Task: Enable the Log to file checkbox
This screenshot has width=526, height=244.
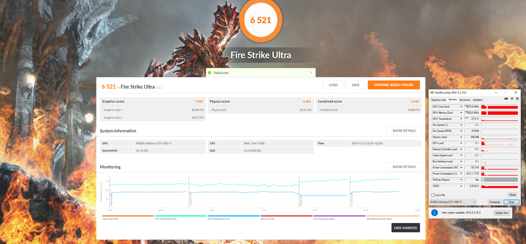Action: tap(433, 195)
